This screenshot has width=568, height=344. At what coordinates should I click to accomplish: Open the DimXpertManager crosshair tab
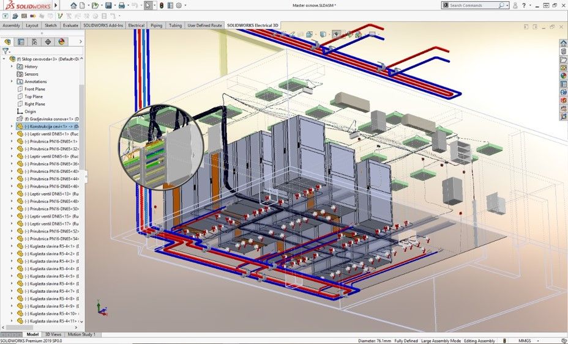point(48,42)
